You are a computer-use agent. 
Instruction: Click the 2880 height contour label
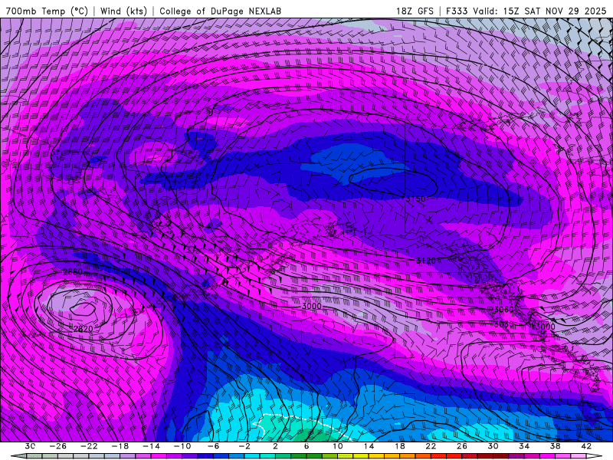click(73, 271)
